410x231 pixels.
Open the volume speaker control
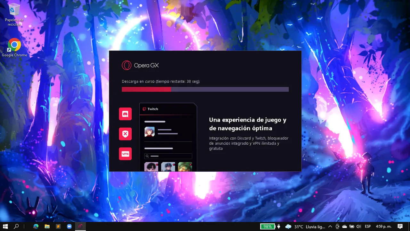(x=358, y=227)
